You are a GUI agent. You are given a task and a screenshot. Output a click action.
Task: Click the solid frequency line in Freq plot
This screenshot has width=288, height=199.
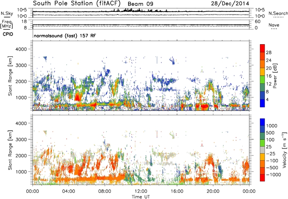click(x=141, y=25)
